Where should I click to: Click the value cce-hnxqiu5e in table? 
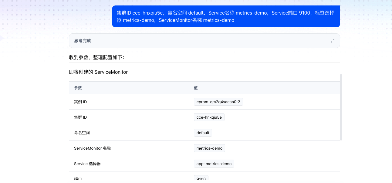point(209,117)
